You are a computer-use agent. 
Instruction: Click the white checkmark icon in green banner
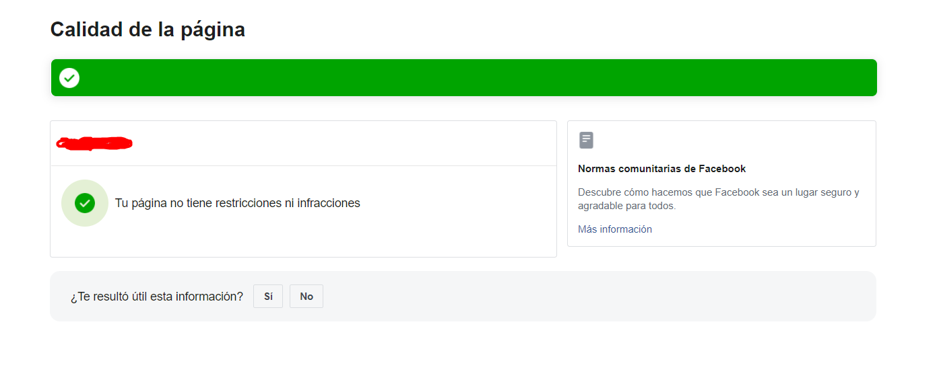click(69, 78)
